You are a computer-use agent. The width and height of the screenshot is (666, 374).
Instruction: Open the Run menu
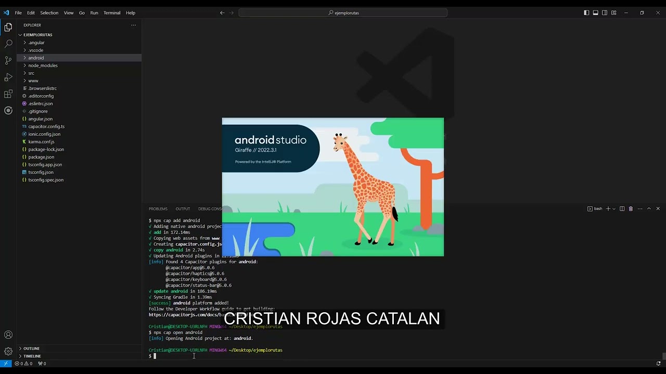(94, 12)
